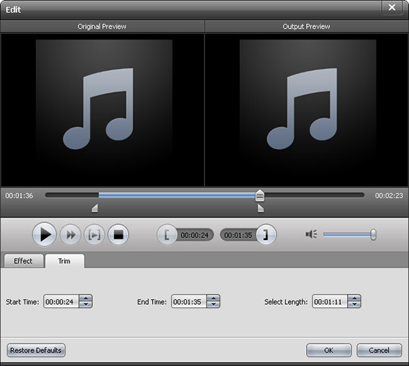Click the 00:01:35 trim end time display
The image size is (409, 366).
coord(238,235)
